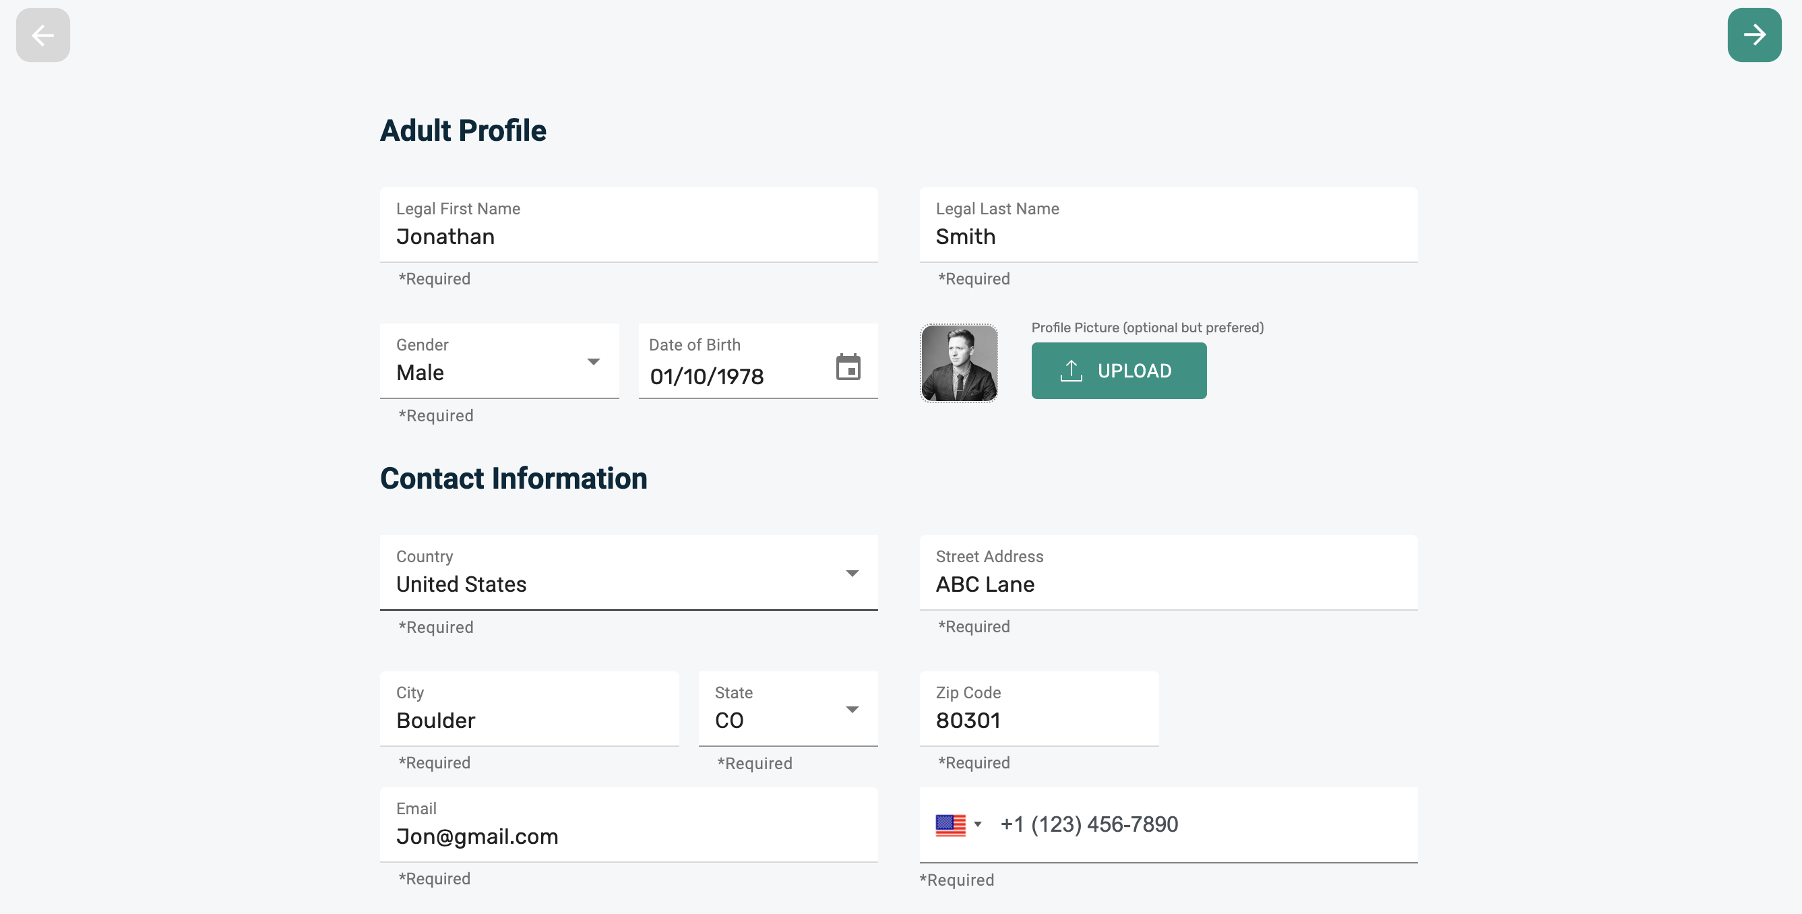Click into the City field
This screenshot has width=1802, height=914.
click(529, 720)
